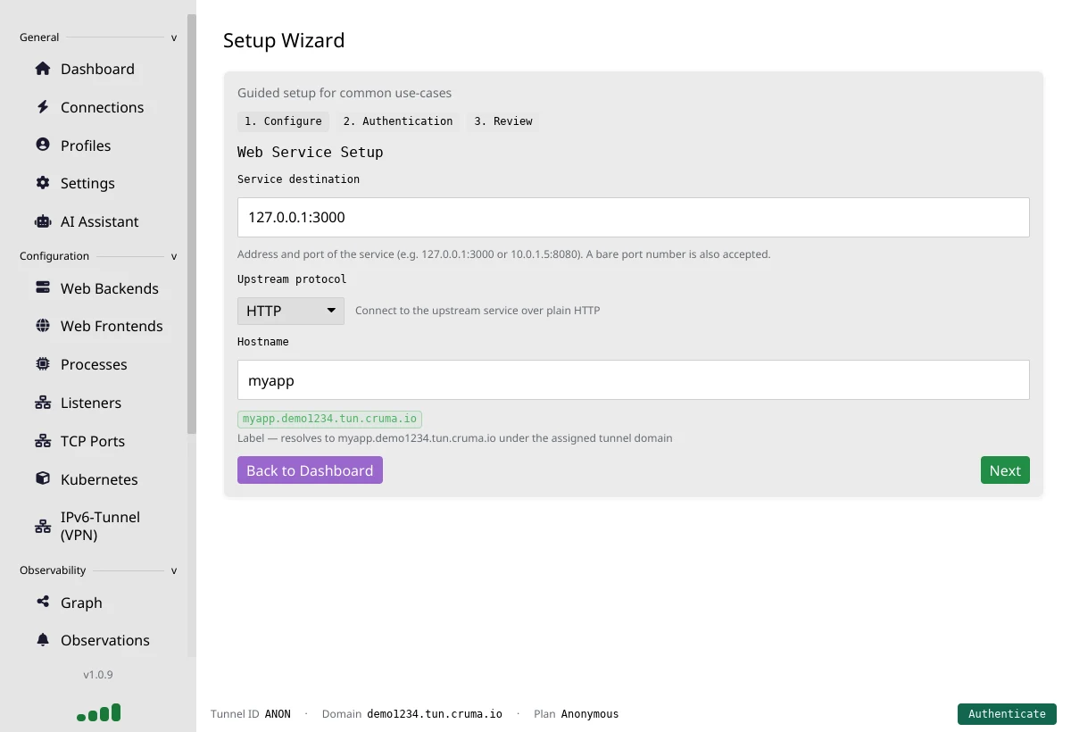Click the Profiles user icon
This screenshot has height=732, width=1071.
click(x=43, y=145)
